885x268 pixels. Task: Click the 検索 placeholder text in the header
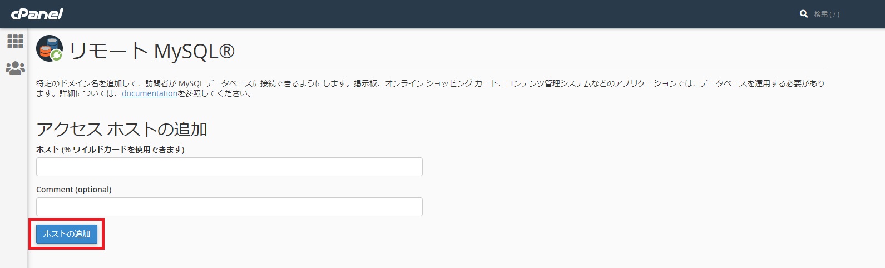coord(827,14)
